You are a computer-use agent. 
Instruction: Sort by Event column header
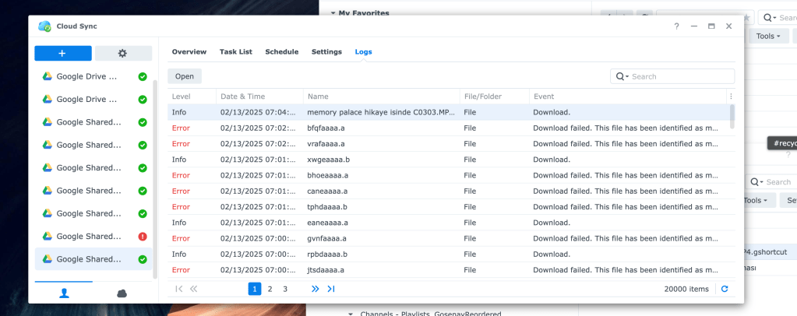point(628,96)
